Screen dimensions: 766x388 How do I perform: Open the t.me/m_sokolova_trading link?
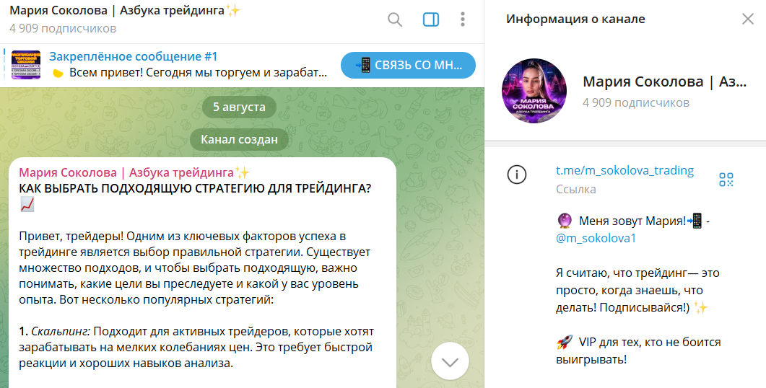[x=624, y=170]
